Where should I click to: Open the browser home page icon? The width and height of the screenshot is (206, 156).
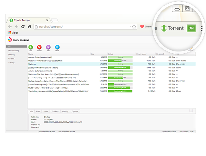pos(29,27)
